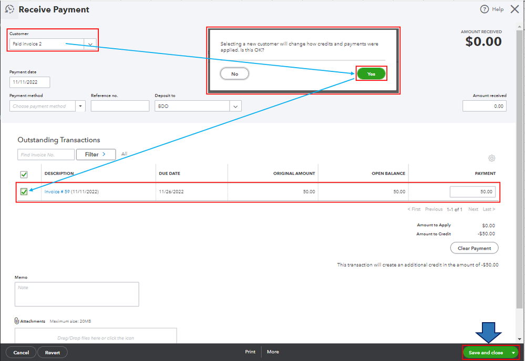The image size is (525, 361).
Task: Click the attachments drag/drop area
Action: 96,336
